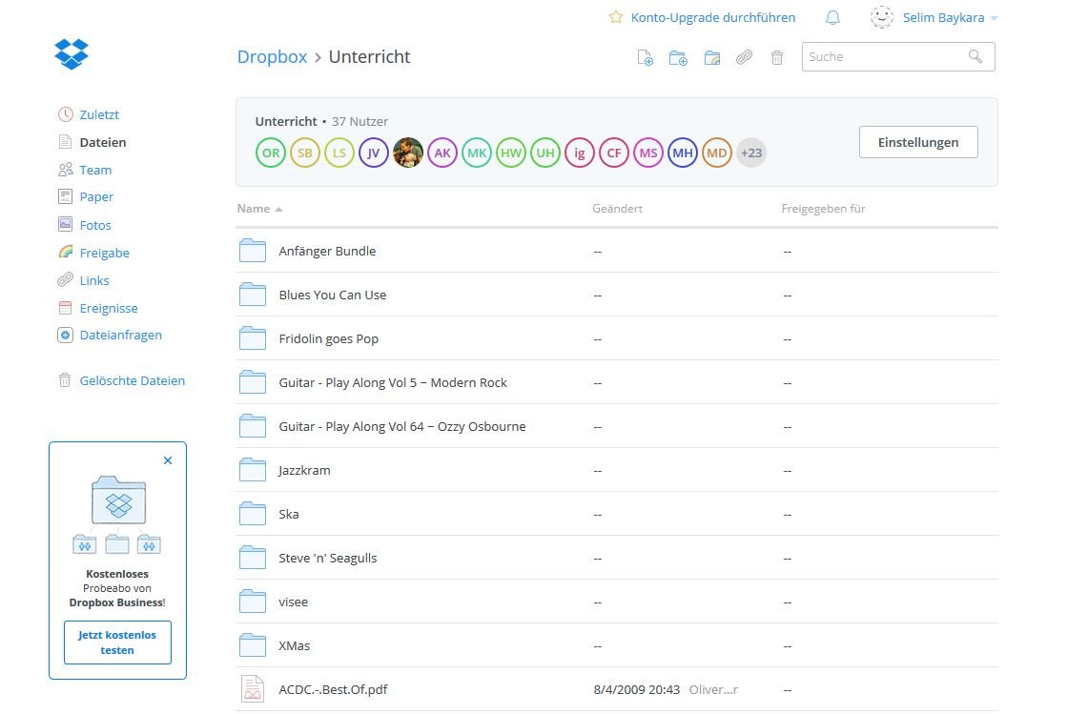
Task: Open Fotos in the sidebar
Action: coord(95,225)
